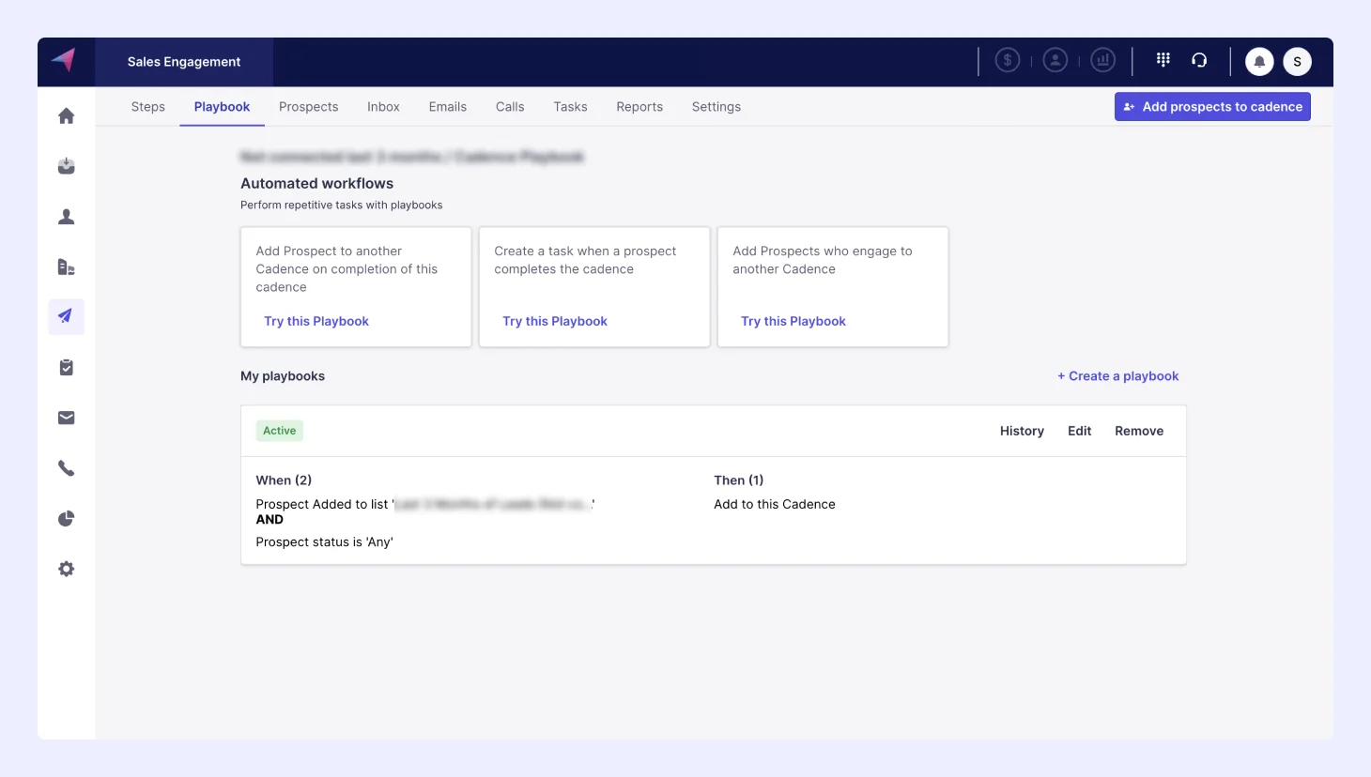Switch to the Playbook tab
The image size is (1371, 777).
(x=222, y=106)
